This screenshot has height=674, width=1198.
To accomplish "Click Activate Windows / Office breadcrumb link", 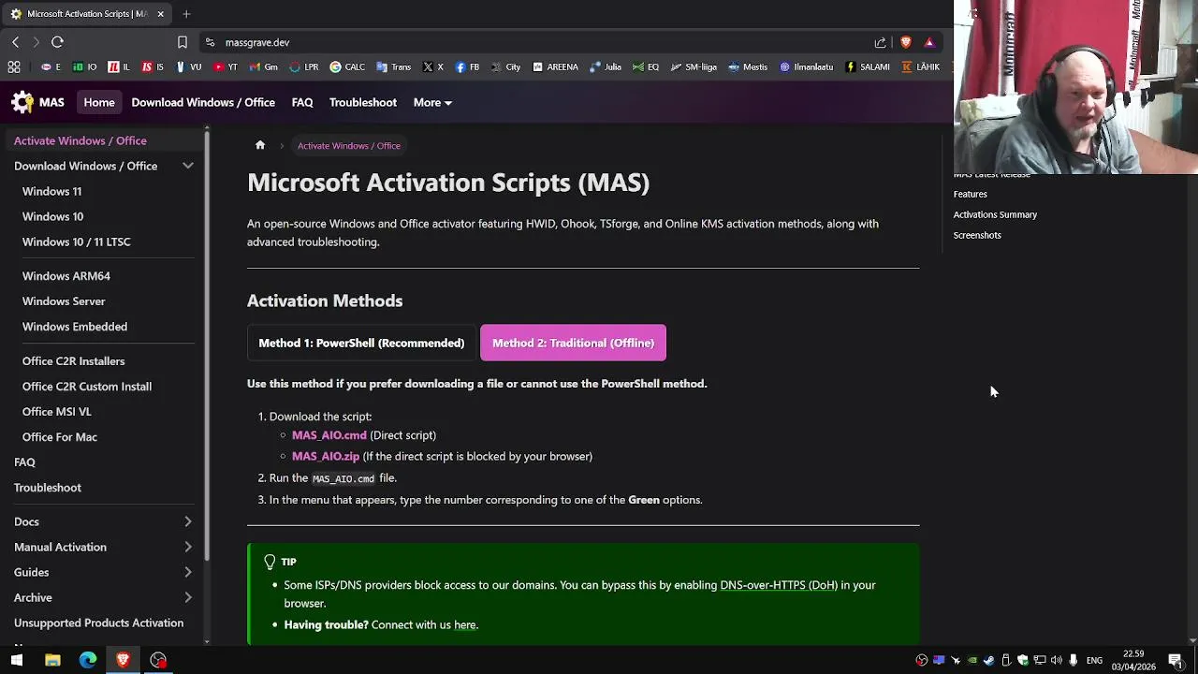I will (x=349, y=145).
